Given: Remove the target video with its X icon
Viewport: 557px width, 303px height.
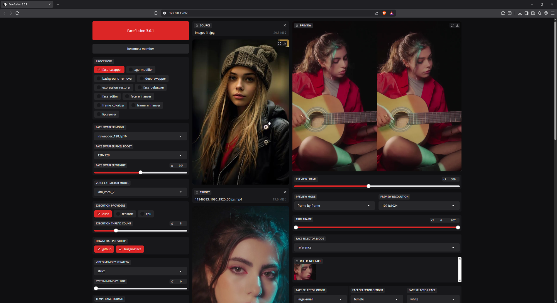Looking at the screenshot, I should coord(285,192).
